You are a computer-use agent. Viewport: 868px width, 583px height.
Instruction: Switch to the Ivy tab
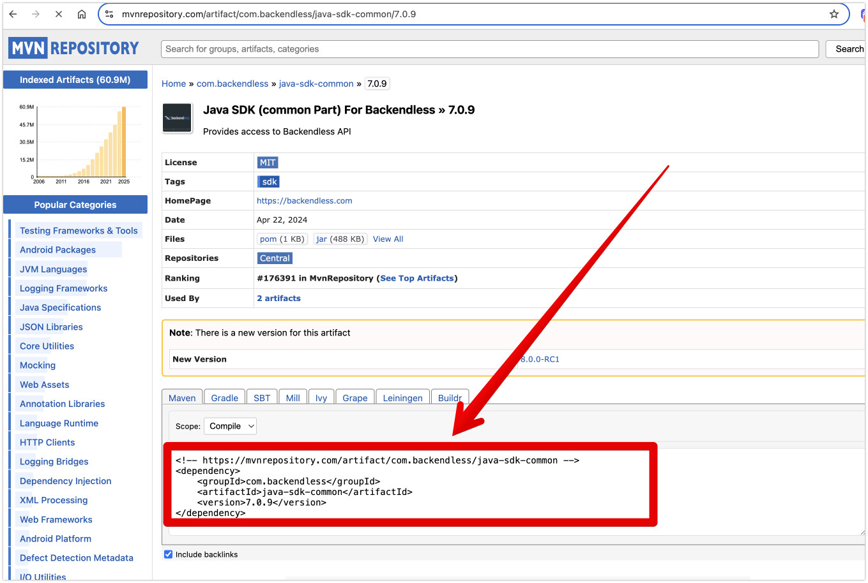(321, 397)
